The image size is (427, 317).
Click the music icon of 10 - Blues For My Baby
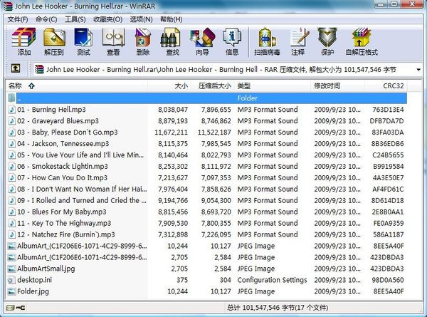tap(11, 212)
